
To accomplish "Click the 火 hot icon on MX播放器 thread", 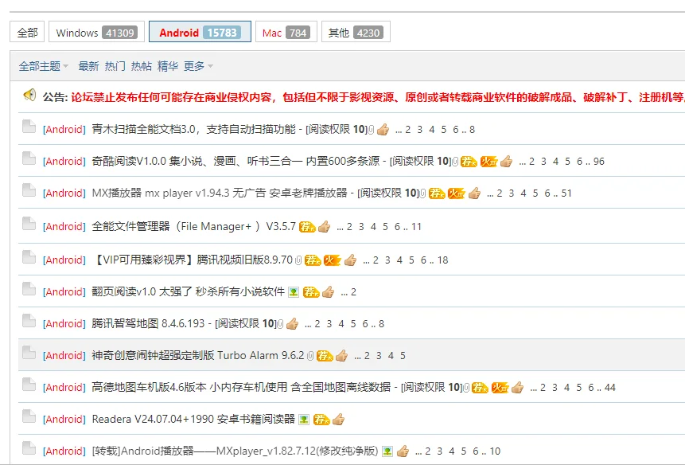I will (455, 193).
